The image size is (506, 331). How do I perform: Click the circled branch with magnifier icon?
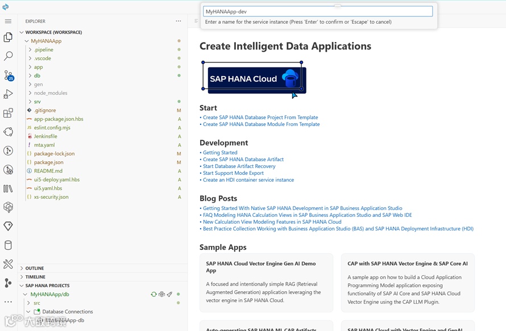pyautogui.click(x=8, y=170)
